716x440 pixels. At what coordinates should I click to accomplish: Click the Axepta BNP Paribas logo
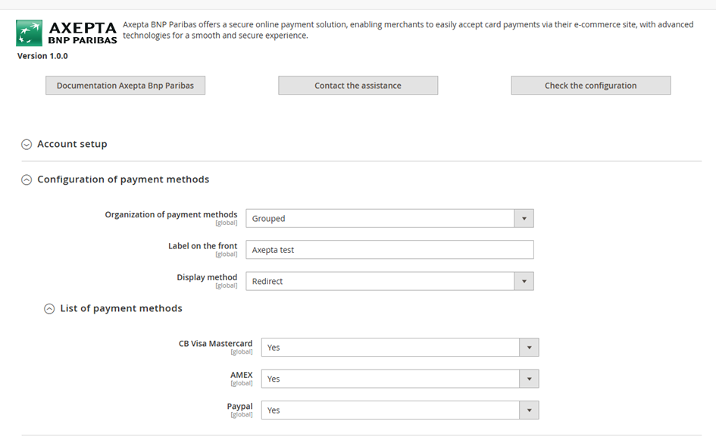pos(67,33)
